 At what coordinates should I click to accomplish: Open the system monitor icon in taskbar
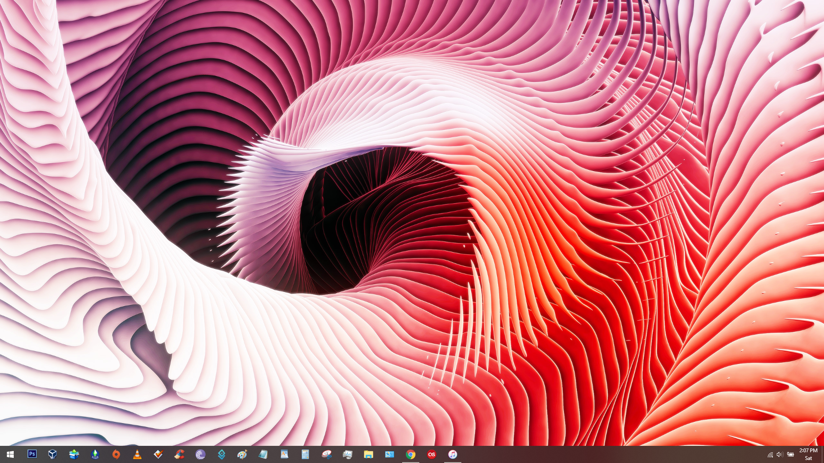pyautogui.click(x=347, y=454)
